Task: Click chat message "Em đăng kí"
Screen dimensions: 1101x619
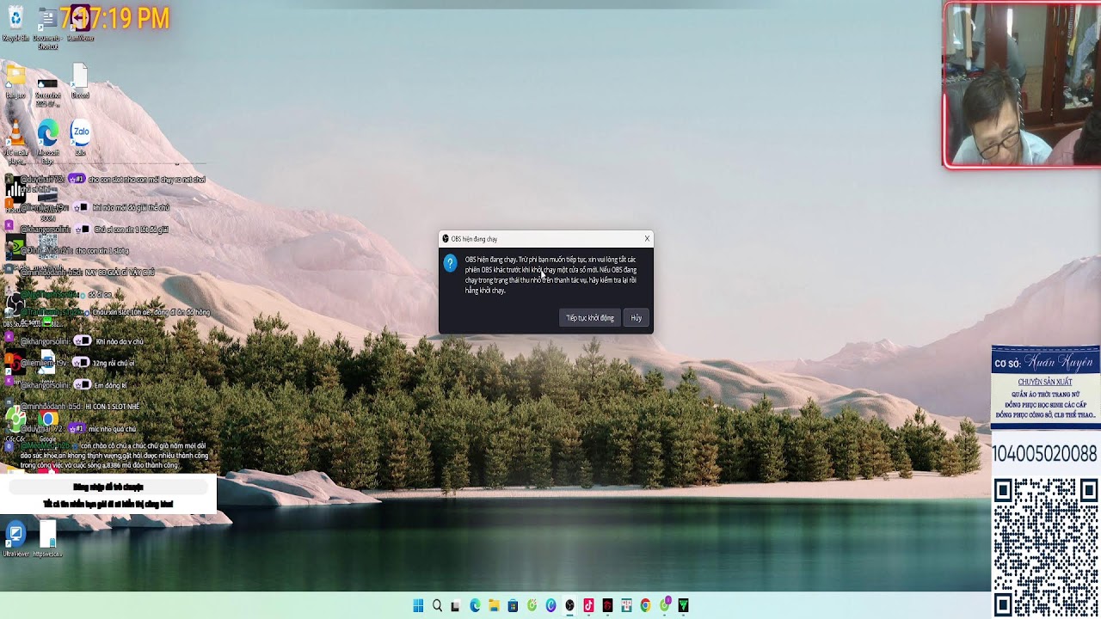Action: tap(112, 385)
